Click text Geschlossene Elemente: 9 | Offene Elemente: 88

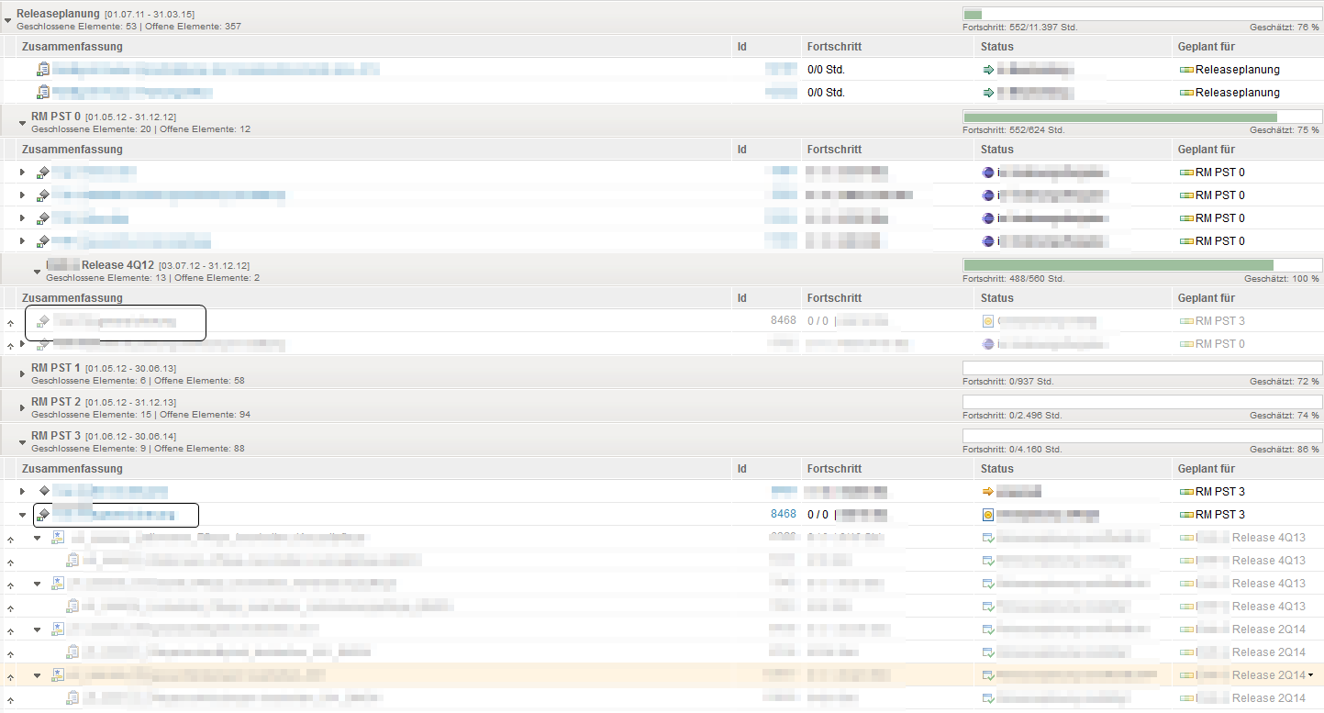[x=138, y=450]
